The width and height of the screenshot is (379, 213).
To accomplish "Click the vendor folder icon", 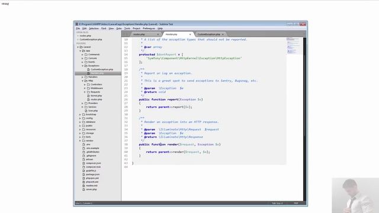I will pyautogui.click(x=83, y=141).
